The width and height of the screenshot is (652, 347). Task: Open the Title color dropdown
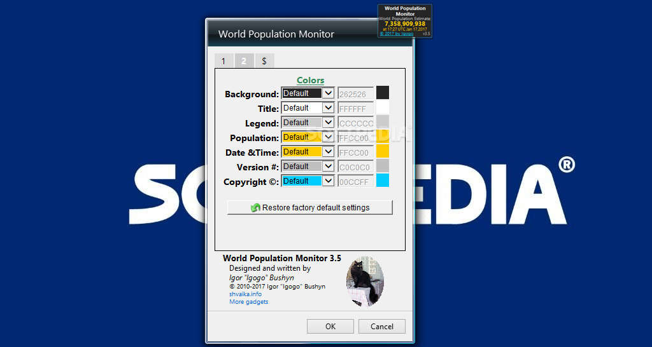click(308, 108)
